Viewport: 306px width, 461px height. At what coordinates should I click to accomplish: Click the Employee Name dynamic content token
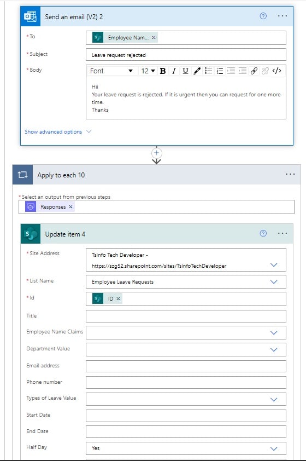pyautogui.click(x=125, y=38)
